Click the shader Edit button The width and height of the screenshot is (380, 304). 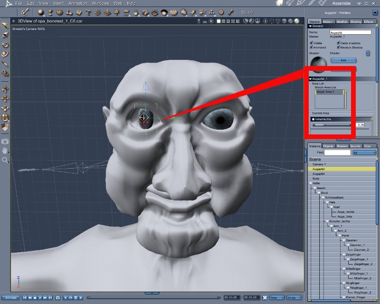[x=343, y=60]
